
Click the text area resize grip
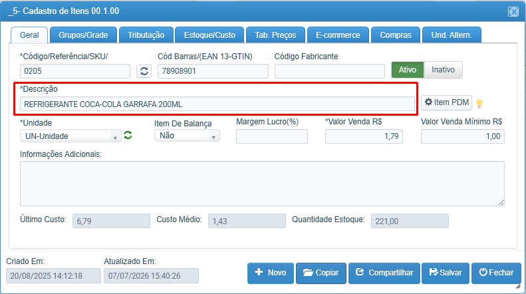pyautogui.click(x=501, y=202)
